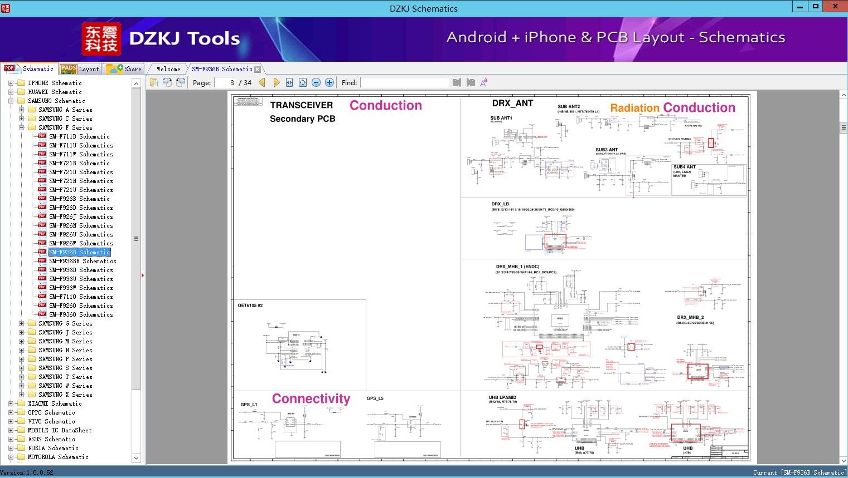This screenshot has width=848, height=478.
Task: Go to the previous page arrow
Action: pyautogui.click(x=262, y=82)
